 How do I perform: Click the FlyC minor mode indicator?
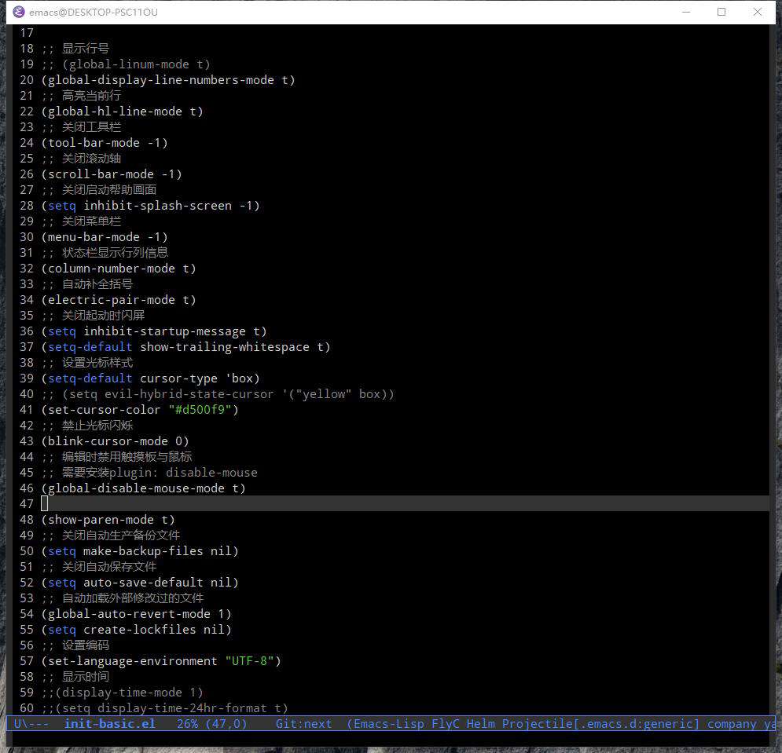tap(446, 724)
